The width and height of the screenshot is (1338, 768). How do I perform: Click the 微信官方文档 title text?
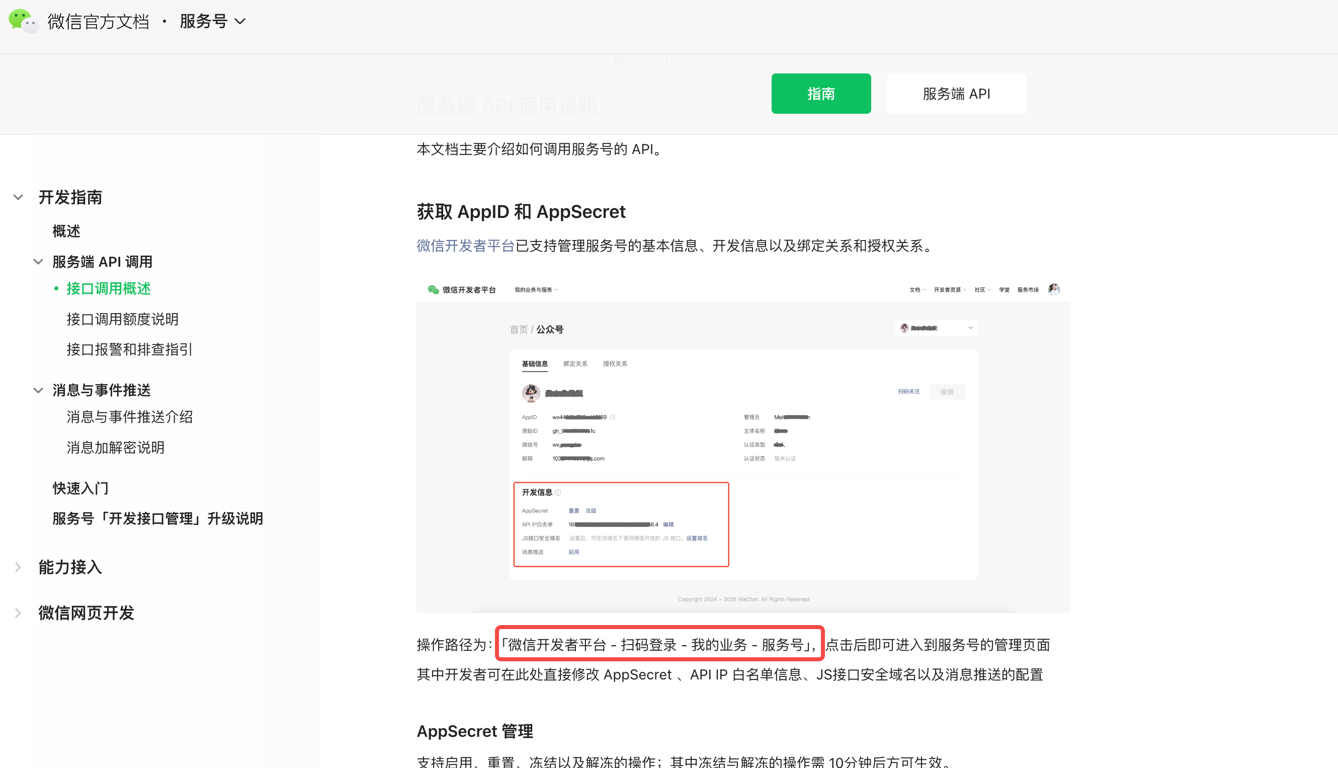click(99, 22)
